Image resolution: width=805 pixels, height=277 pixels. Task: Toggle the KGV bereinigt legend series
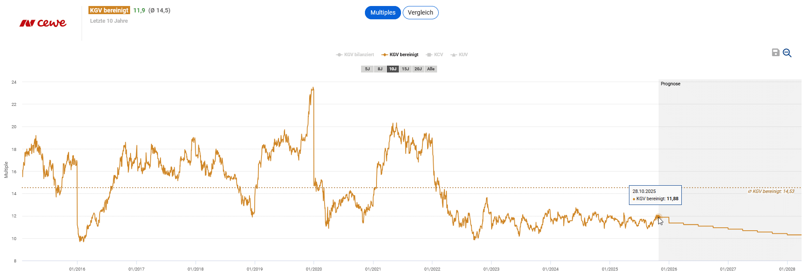400,55
